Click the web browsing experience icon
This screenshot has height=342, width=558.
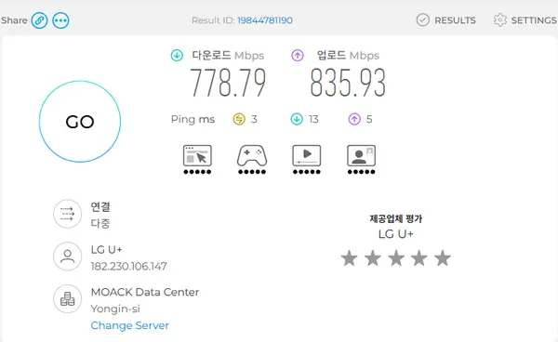(x=197, y=156)
